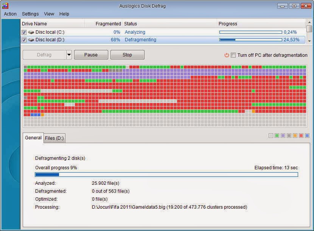Screen dimensions: 314x231
Task: Click the red power icon
Action: point(227,55)
